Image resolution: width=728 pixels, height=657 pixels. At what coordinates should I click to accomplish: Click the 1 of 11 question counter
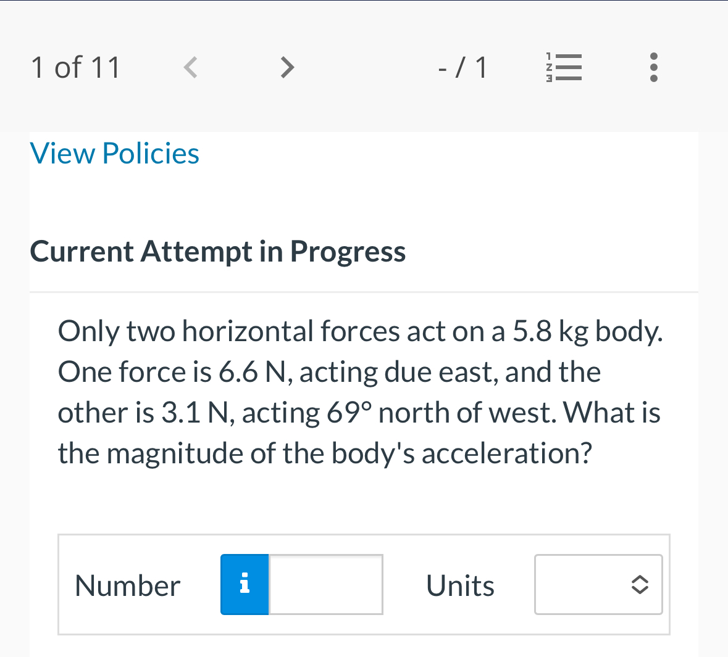coord(75,67)
